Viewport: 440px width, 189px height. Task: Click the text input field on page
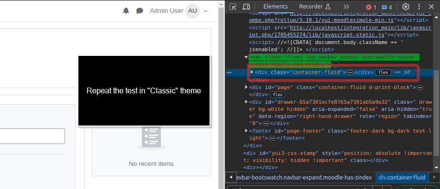32,136
